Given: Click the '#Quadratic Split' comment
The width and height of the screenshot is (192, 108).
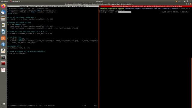Looking at the screenshot, I should (14, 46).
